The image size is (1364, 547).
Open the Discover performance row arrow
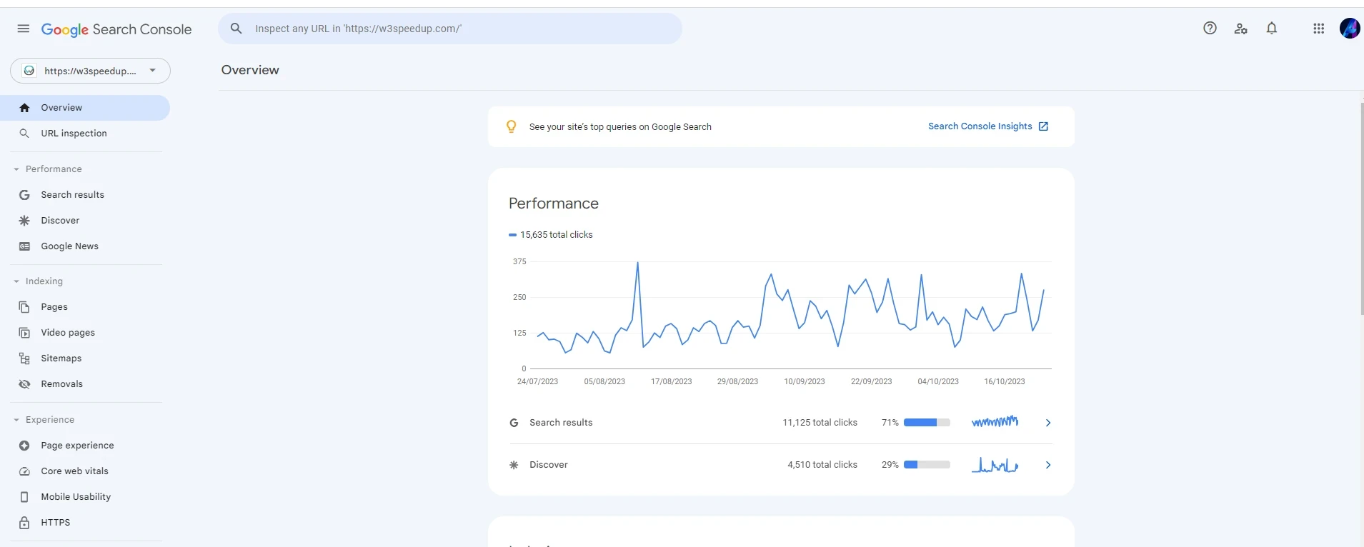point(1048,465)
